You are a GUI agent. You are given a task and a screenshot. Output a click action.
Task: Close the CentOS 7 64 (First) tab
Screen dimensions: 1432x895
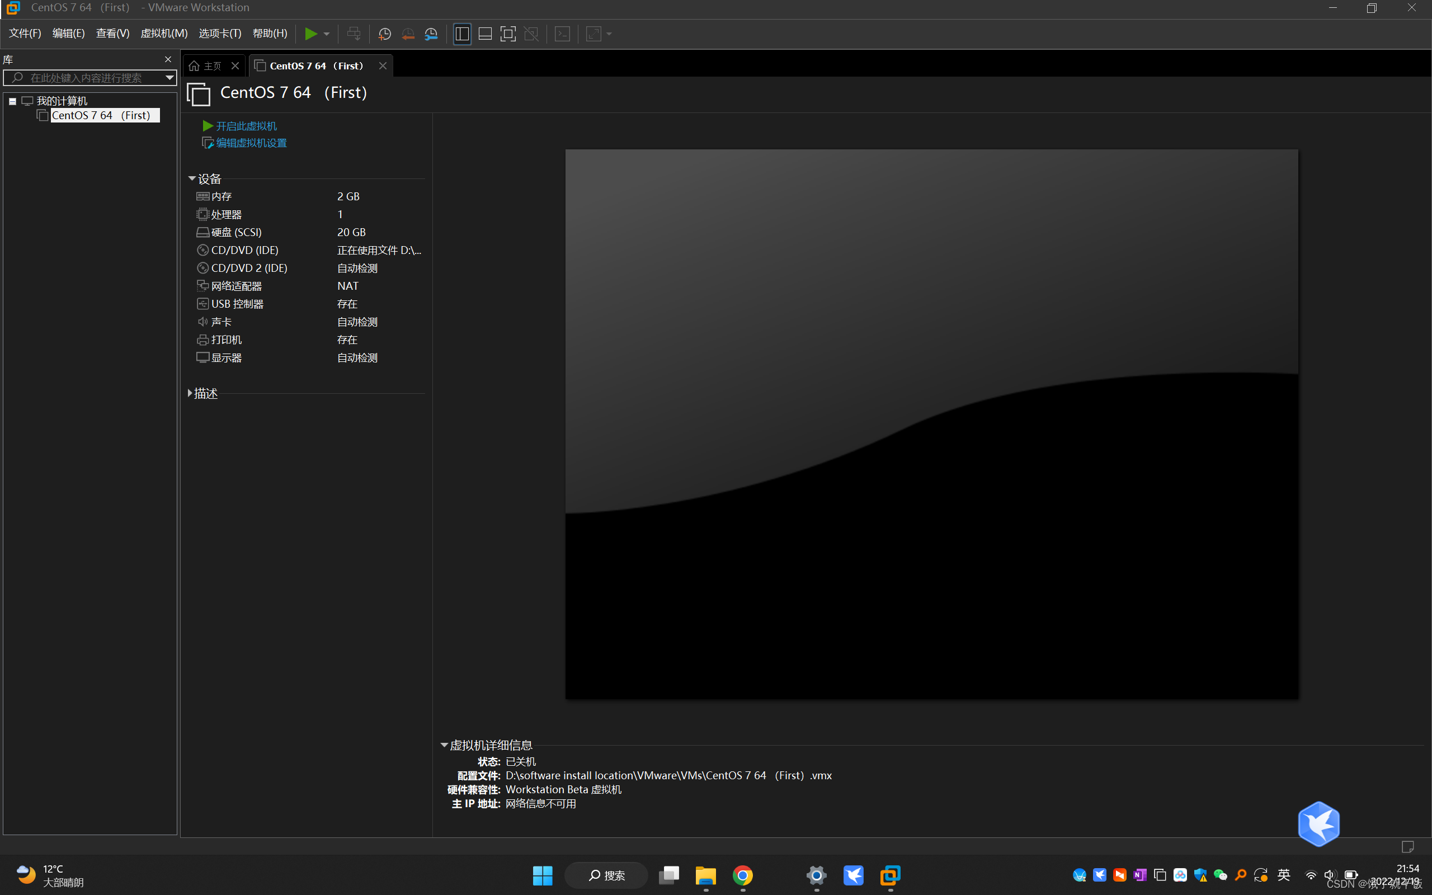pos(383,65)
